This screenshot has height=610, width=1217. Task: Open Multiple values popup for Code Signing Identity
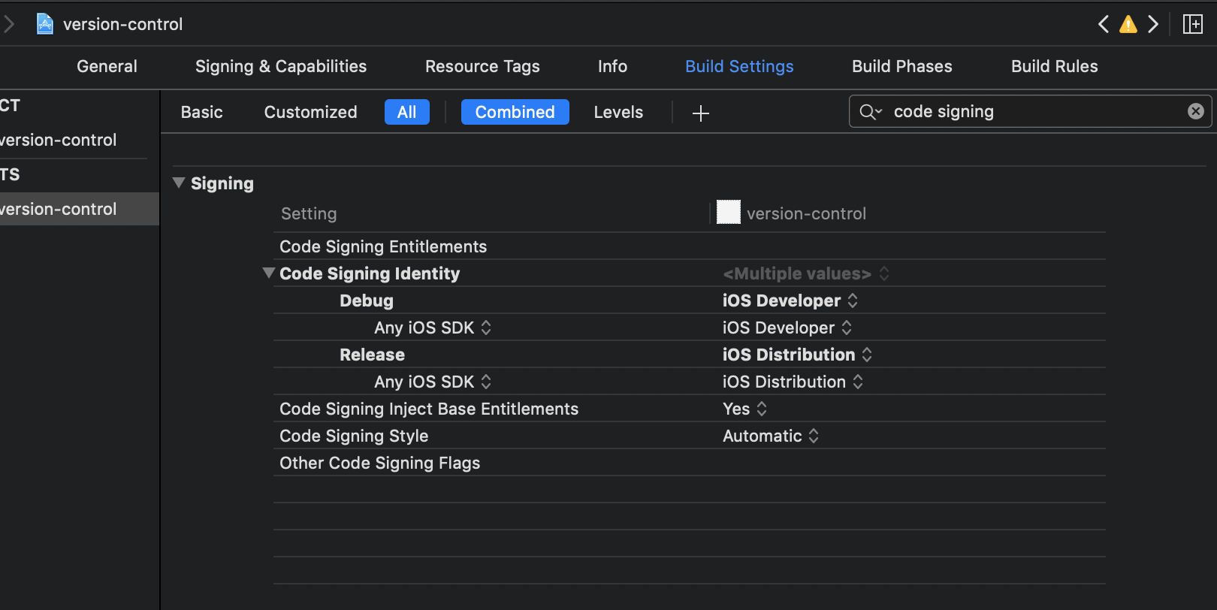click(x=806, y=273)
